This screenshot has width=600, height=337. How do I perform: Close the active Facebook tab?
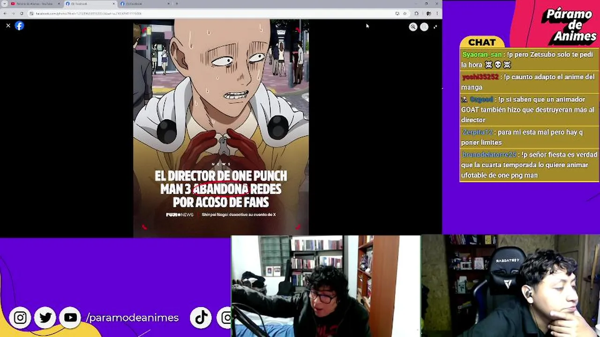[x=113, y=4]
